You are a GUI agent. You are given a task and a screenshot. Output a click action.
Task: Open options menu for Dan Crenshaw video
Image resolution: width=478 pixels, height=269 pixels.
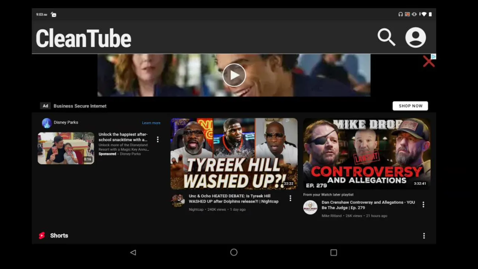pyautogui.click(x=423, y=204)
